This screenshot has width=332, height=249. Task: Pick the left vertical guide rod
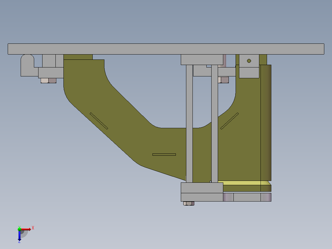point(189,124)
